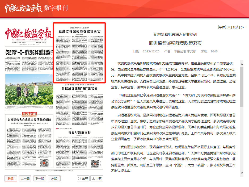The height and width of the screenshot is (187, 249).
Task: Click the subtitle 纪检监察机关深入企业调研
Action: point(175,34)
